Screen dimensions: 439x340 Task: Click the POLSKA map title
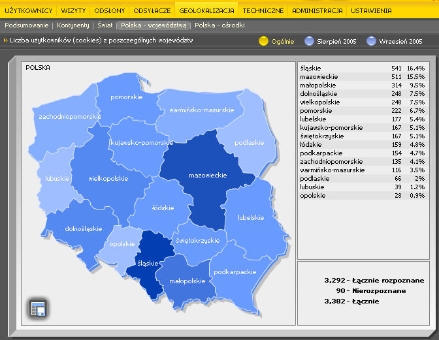(x=38, y=68)
